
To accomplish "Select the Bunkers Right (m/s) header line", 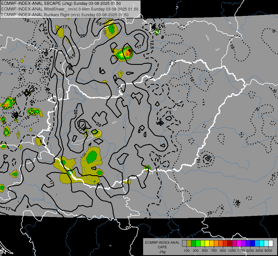I will [x=65, y=15].
